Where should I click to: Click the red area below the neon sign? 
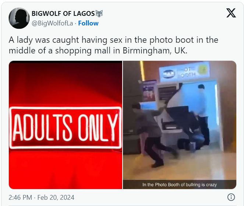tap(66, 169)
